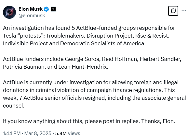Screen dimensions: 188x137
Task: Open the three-dot more options menu
Action: point(184,11)
